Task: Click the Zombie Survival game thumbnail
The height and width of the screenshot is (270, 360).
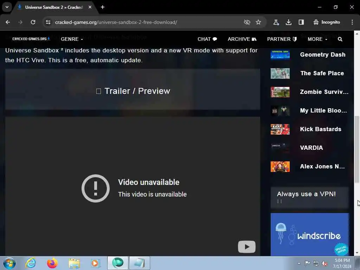Action: [x=280, y=92]
